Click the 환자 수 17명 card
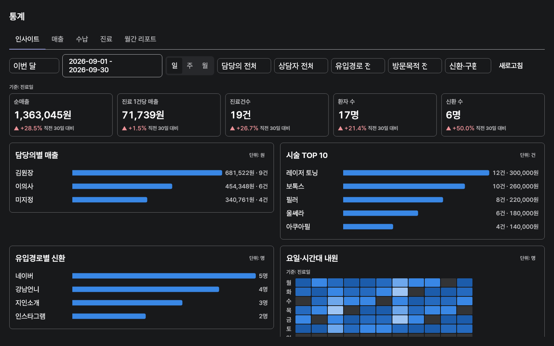The image size is (554, 346). (x=385, y=115)
